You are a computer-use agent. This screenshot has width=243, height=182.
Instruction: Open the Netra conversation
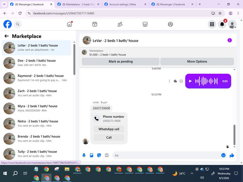[x=36, y=124]
